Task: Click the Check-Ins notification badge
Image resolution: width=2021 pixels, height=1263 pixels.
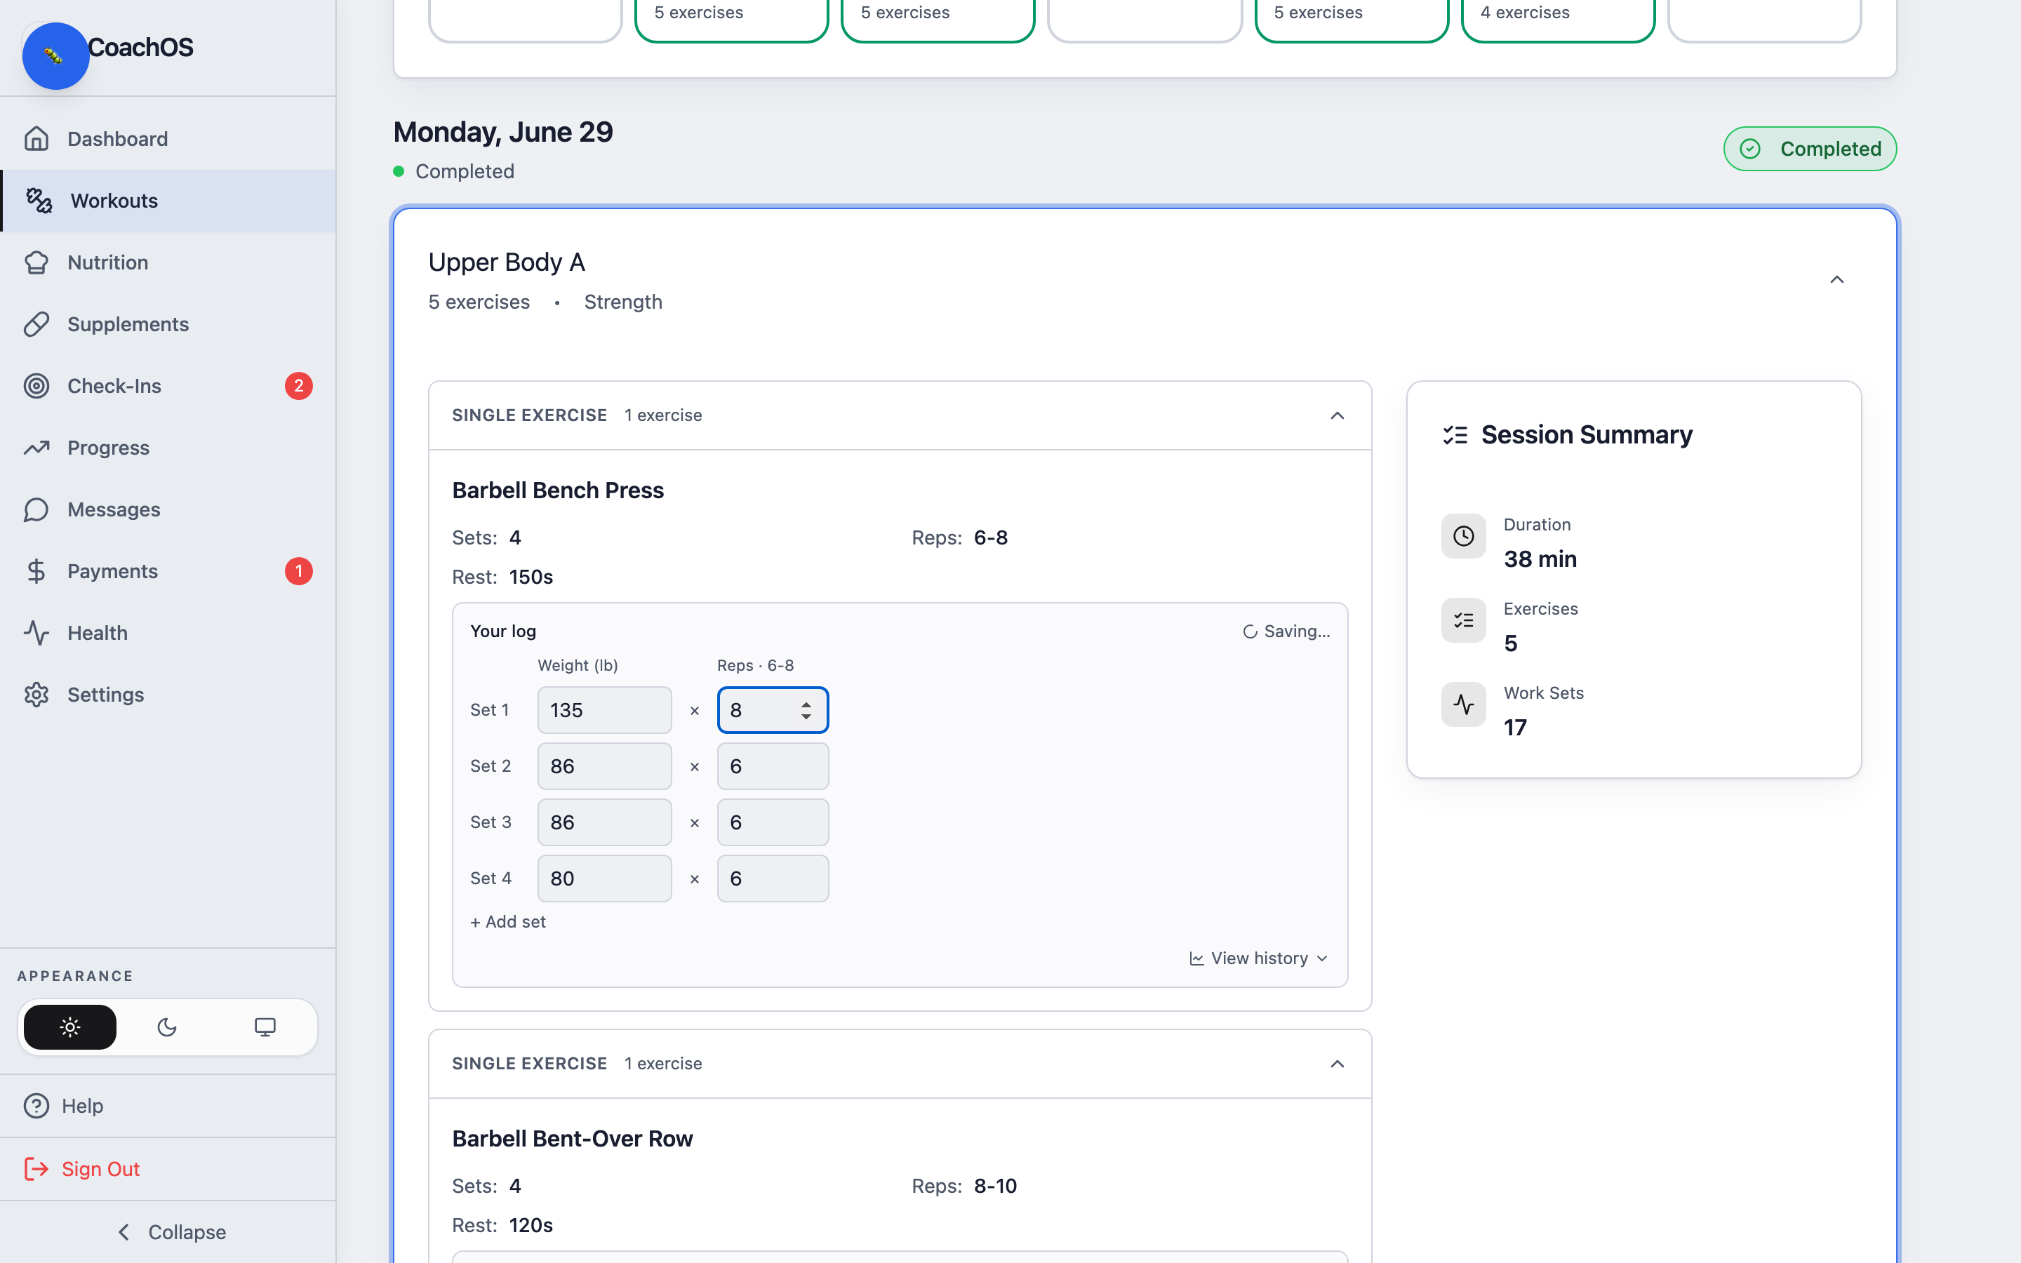Action: pyautogui.click(x=299, y=386)
